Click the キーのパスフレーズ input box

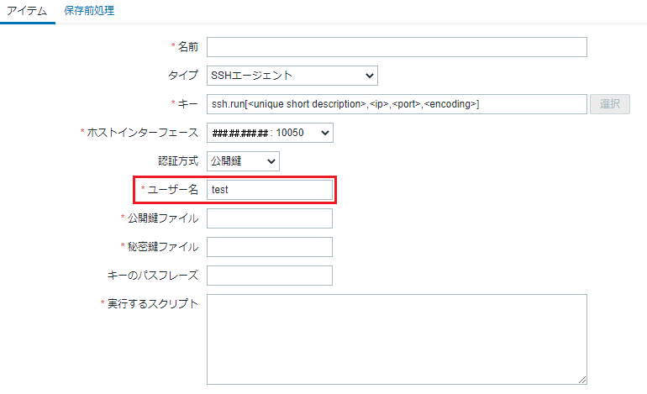(270, 276)
